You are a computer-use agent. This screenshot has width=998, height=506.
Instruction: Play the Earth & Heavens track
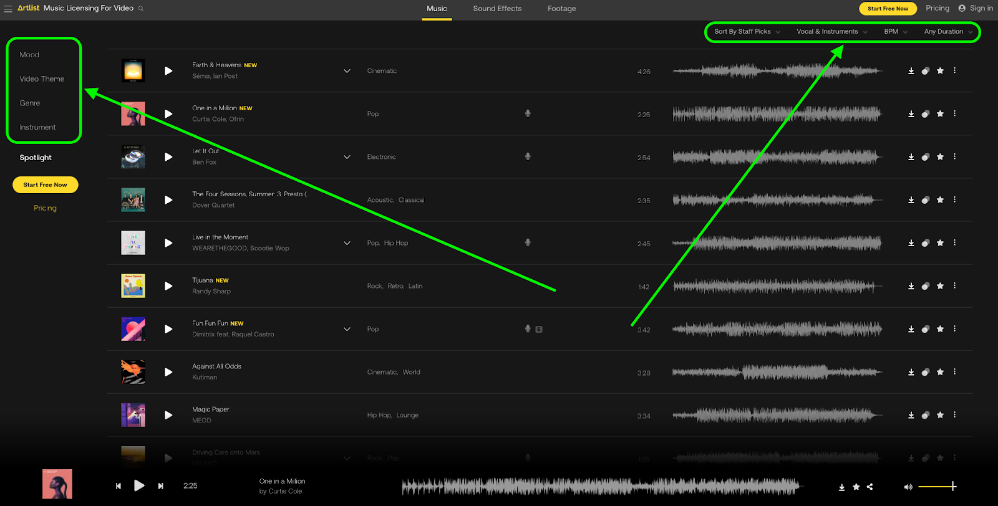click(x=168, y=71)
